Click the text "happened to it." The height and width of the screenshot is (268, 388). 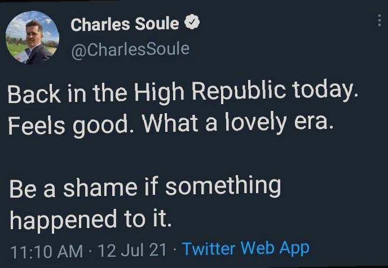(x=90, y=218)
